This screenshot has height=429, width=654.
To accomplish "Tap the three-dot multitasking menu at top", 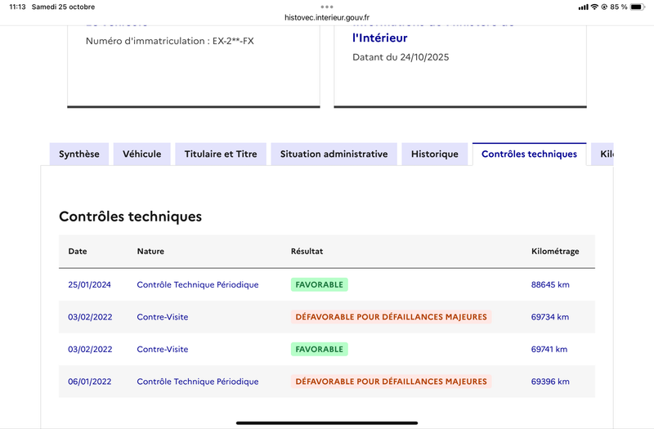I will [327, 7].
